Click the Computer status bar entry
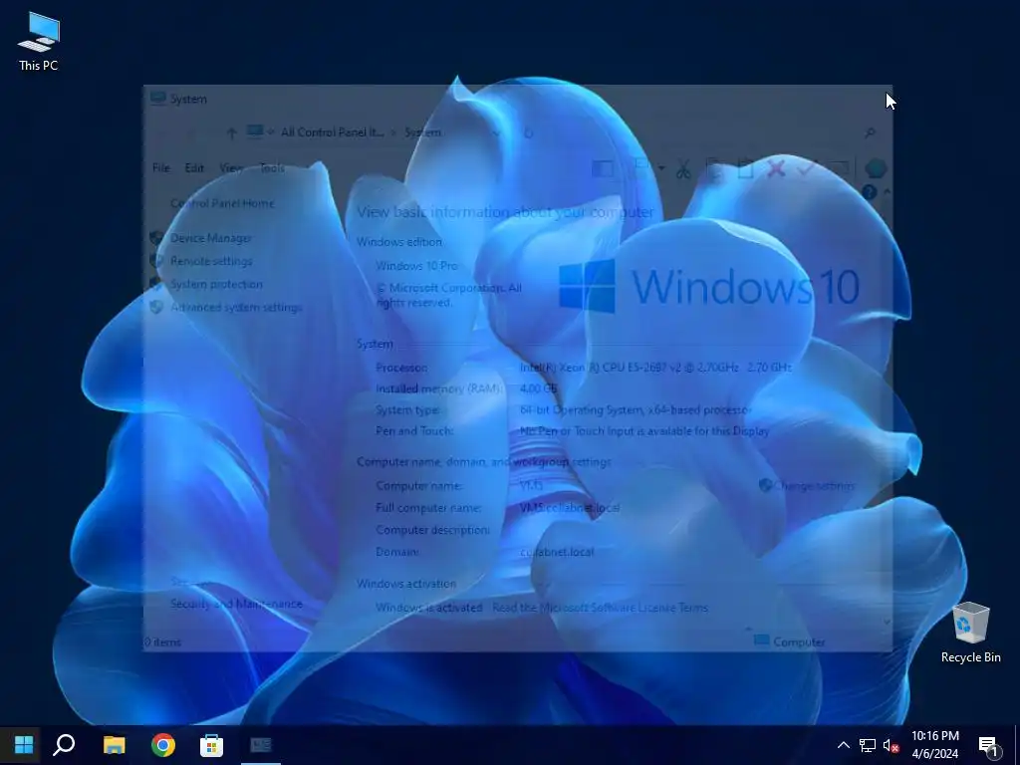Screen dimensions: 1020x765 tap(790, 642)
